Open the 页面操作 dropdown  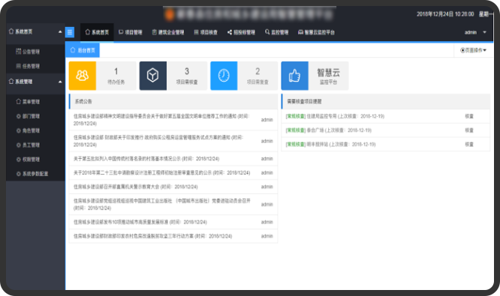473,50
